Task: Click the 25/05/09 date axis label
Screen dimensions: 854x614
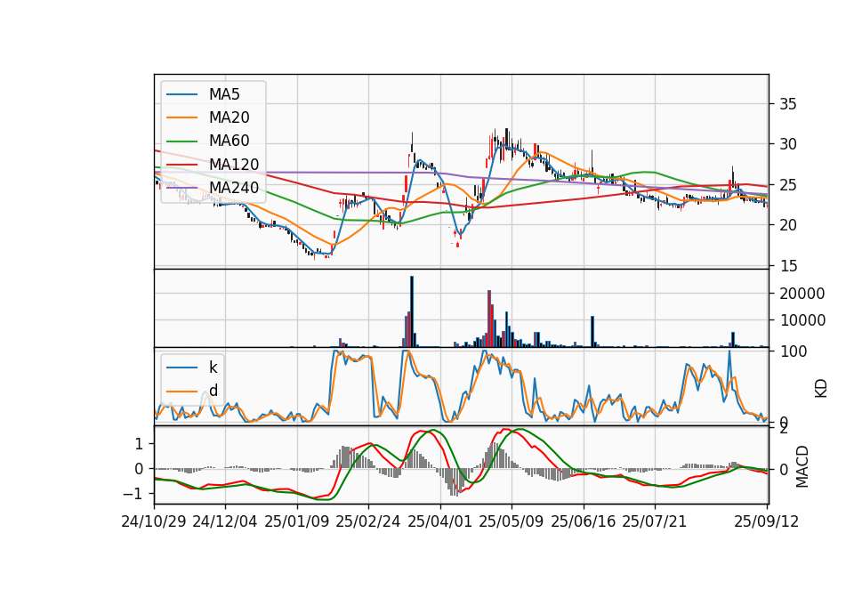Action: click(512, 521)
